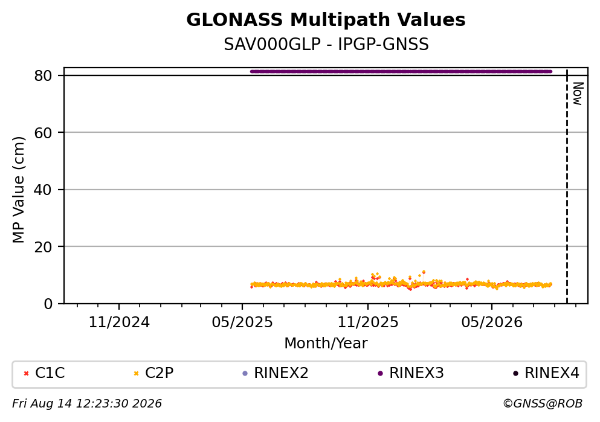Click the 05/2026 x-axis tick label
Viewport: 600px width, 422px height.
pos(492,322)
